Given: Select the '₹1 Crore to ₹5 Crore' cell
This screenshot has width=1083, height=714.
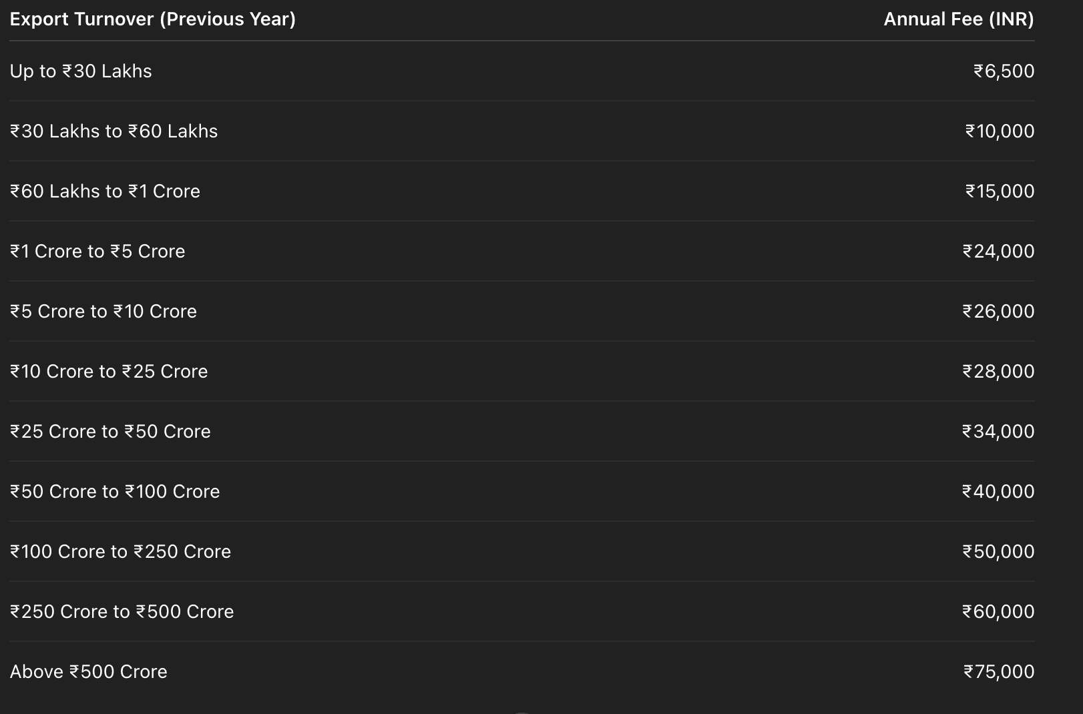Looking at the screenshot, I should pos(97,252).
